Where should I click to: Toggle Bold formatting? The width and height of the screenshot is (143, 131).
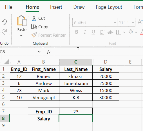coord(77,32)
